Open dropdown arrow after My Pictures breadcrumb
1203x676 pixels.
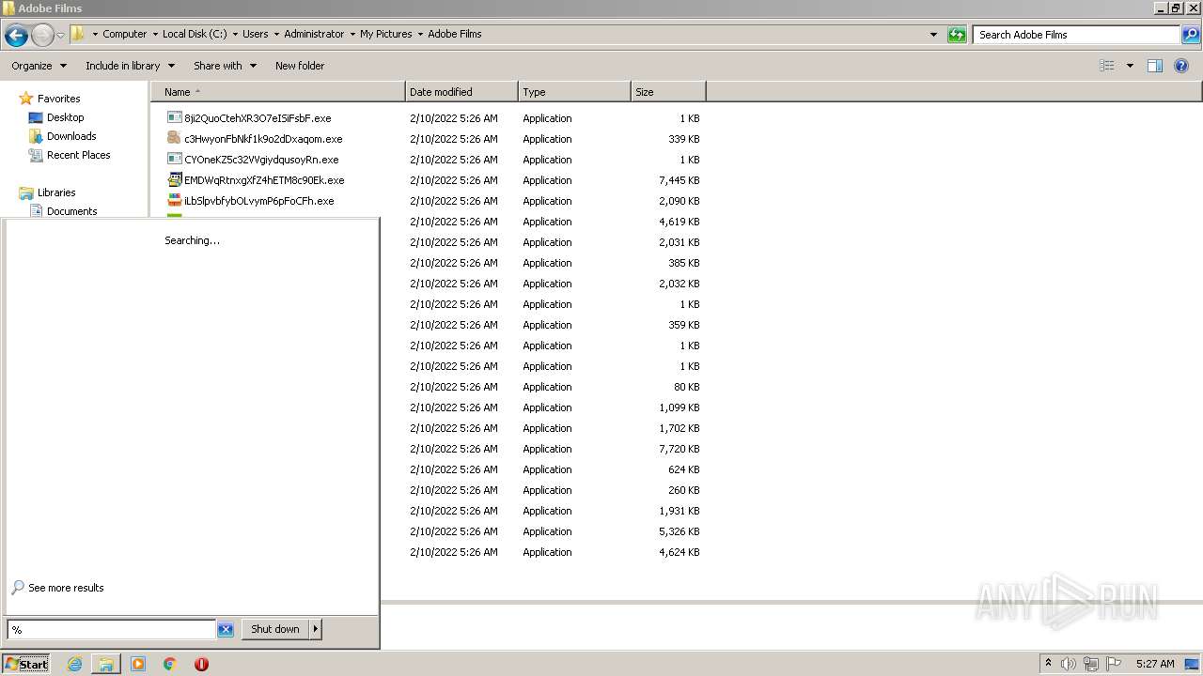tap(420, 34)
